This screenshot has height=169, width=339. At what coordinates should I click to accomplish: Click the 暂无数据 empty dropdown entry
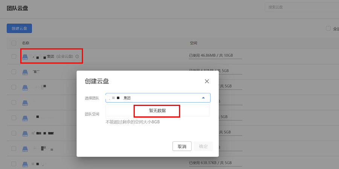[x=157, y=111]
